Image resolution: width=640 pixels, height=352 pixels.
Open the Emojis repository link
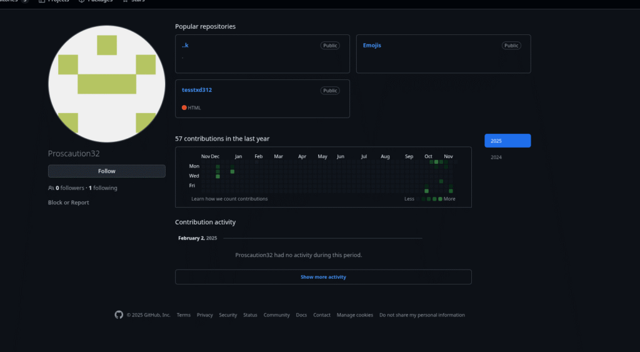coord(372,45)
